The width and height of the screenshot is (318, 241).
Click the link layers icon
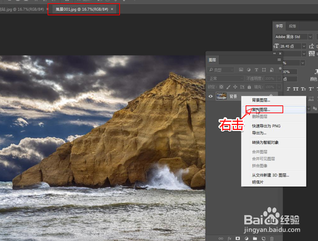click(x=221, y=239)
